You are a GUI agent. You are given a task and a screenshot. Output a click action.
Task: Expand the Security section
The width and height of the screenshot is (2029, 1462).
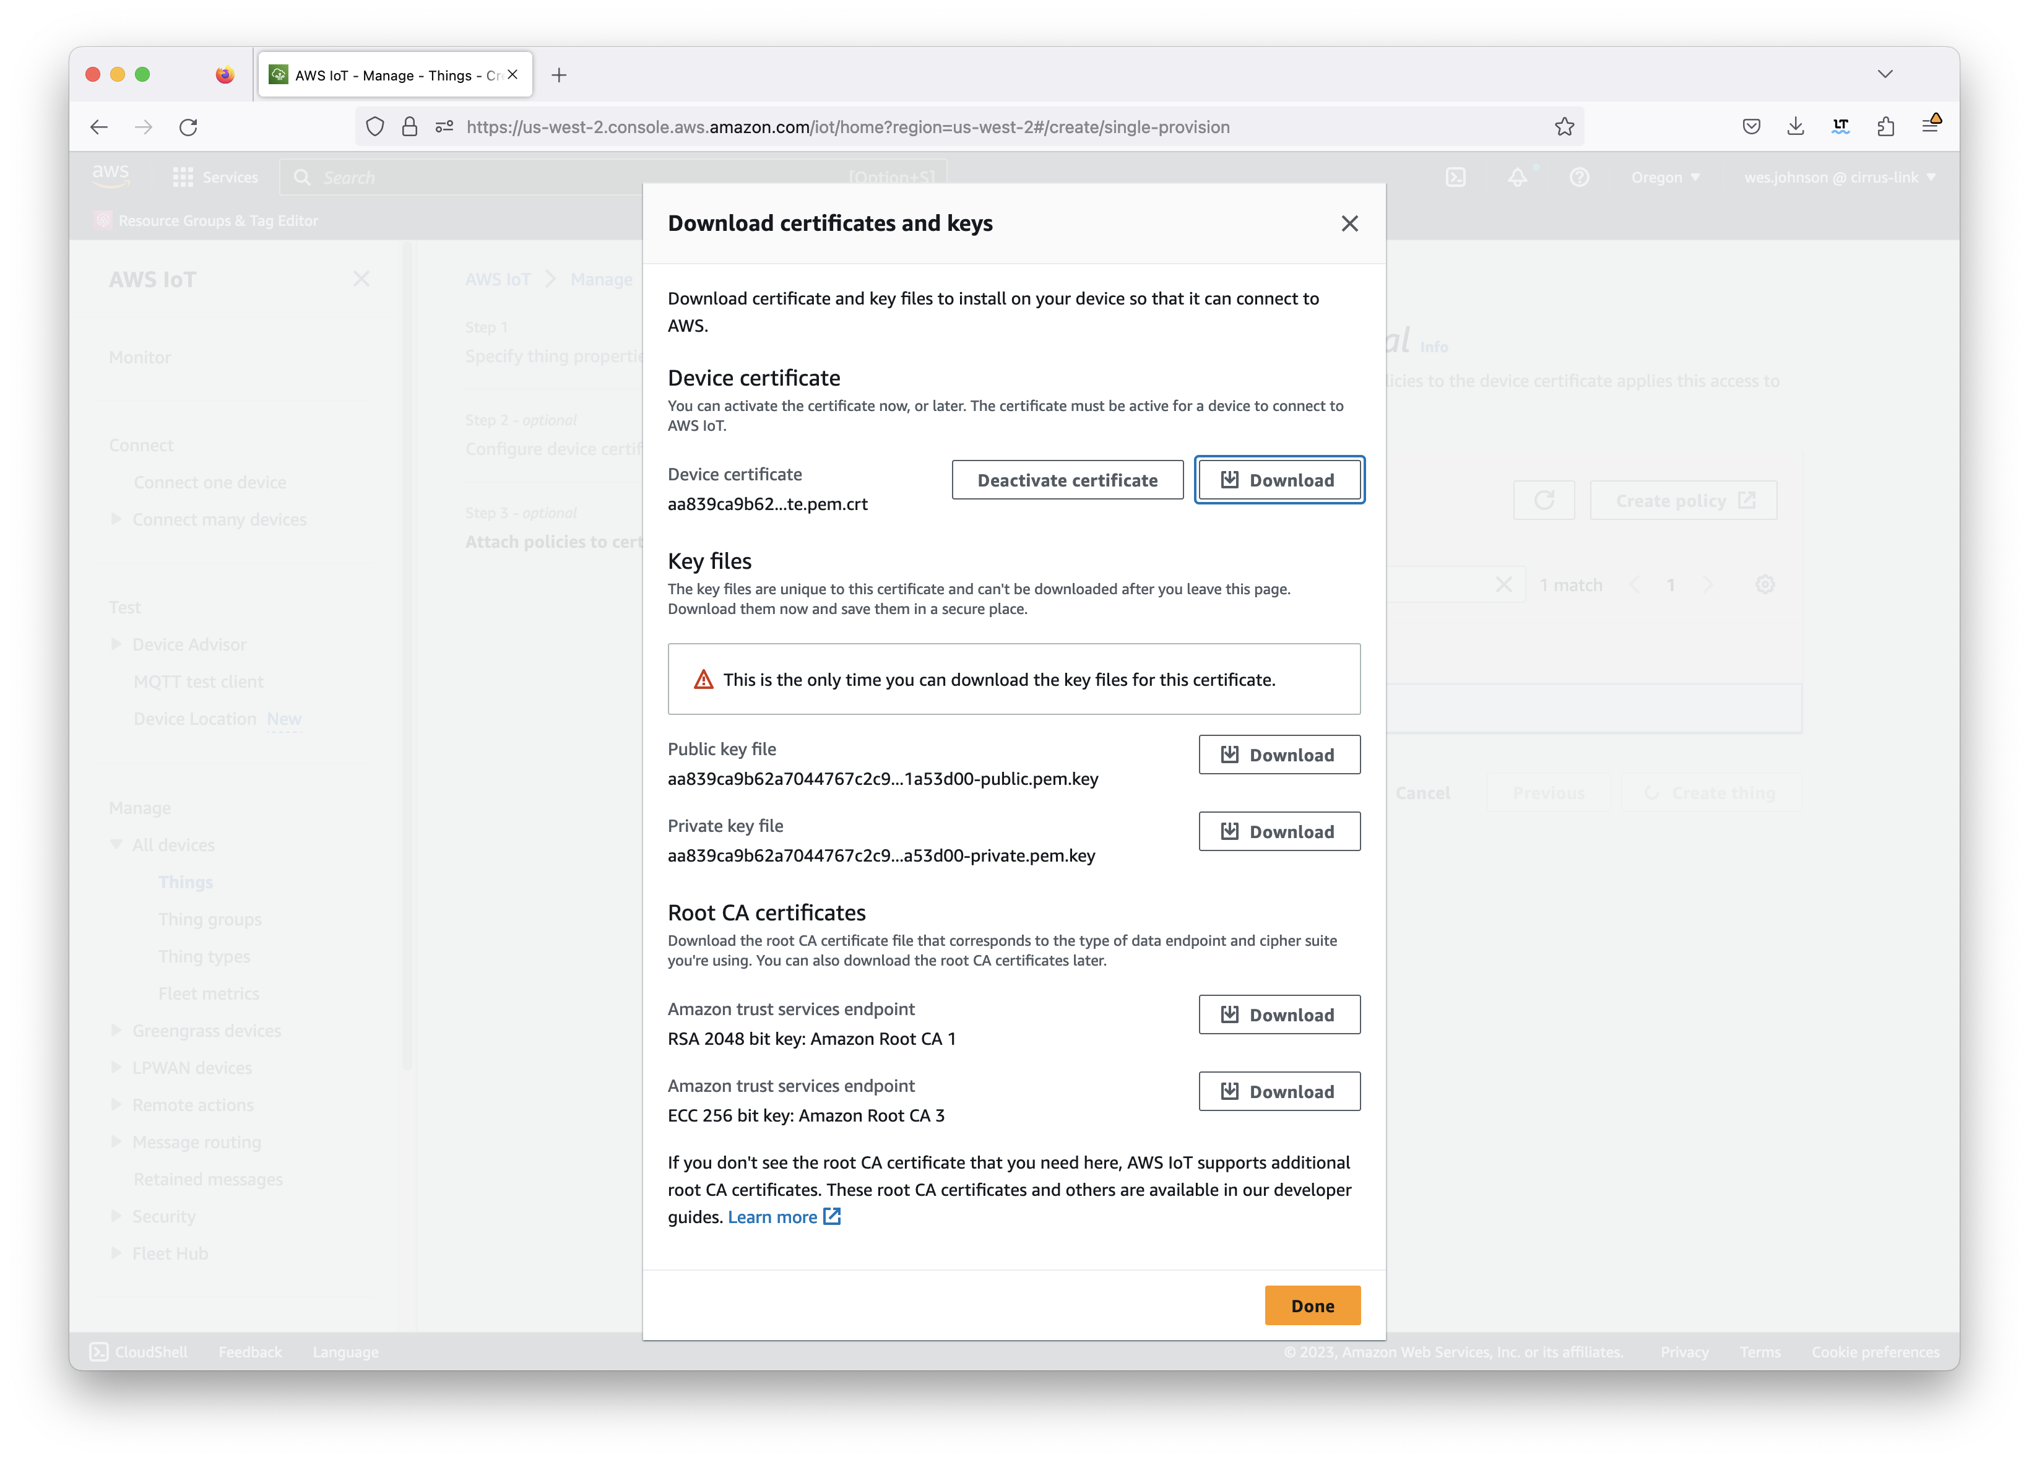pos(115,1216)
